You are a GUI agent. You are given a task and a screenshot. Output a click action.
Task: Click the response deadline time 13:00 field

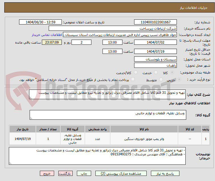point(112,42)
